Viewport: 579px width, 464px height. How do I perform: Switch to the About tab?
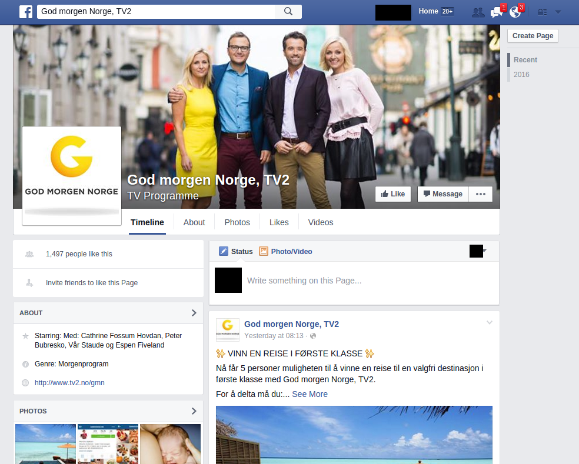(x=194, y=222)
